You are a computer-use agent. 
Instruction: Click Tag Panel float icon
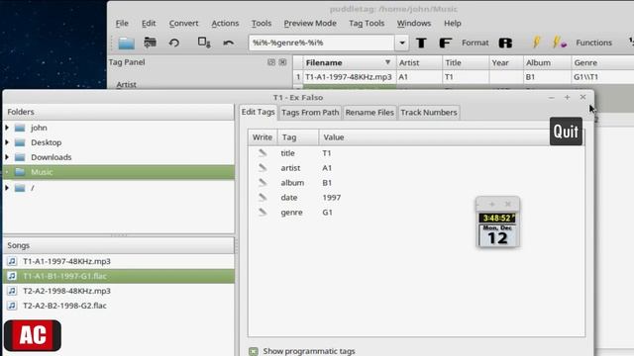tap(271, 62)
